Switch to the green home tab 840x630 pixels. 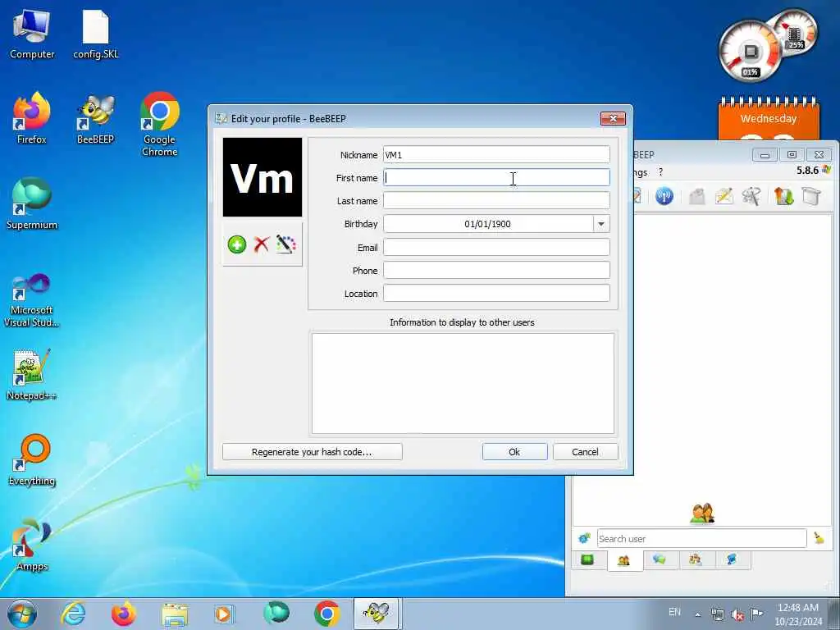click(587, 559)
